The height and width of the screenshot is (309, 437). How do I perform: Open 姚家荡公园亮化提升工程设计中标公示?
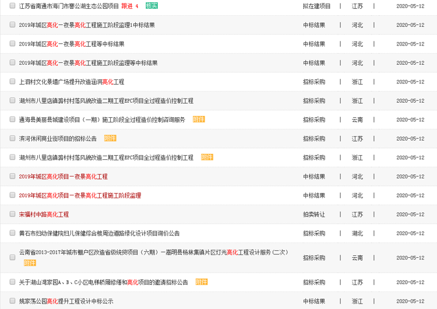click(66, 301)
